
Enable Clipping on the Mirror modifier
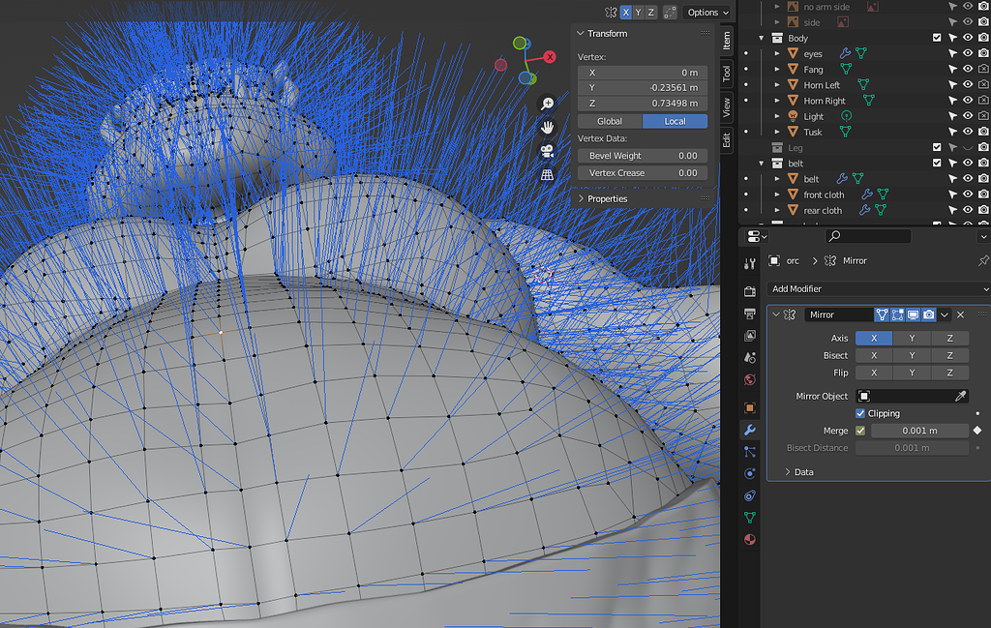pos(859,413)
